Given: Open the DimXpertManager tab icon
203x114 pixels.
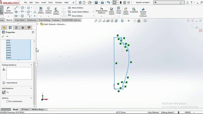Looking at the screenshot, I should point(23,28).
